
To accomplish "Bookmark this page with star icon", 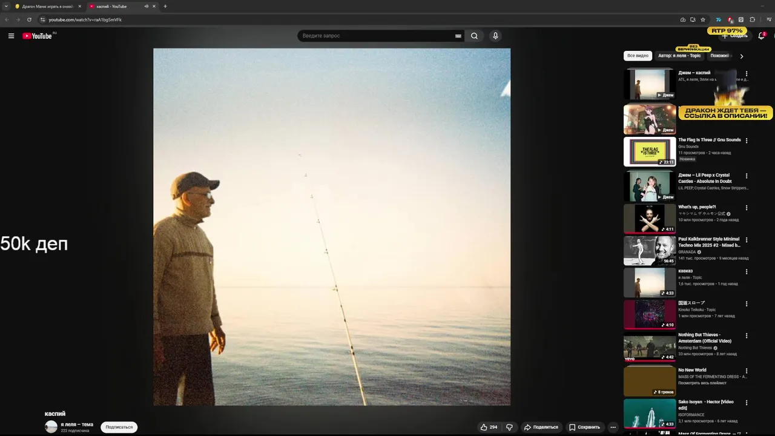I will click(x=702, y=19).
